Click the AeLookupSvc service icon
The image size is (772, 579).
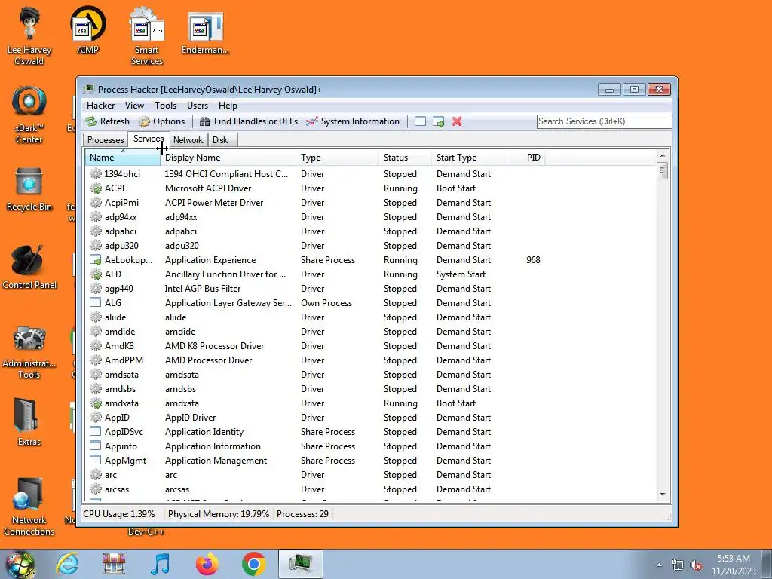click(96, 260)
